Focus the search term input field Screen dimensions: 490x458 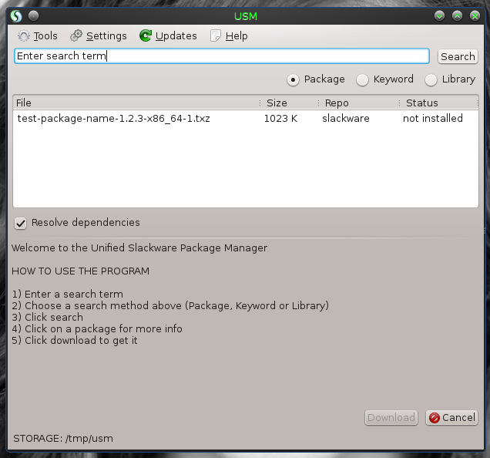222,56
